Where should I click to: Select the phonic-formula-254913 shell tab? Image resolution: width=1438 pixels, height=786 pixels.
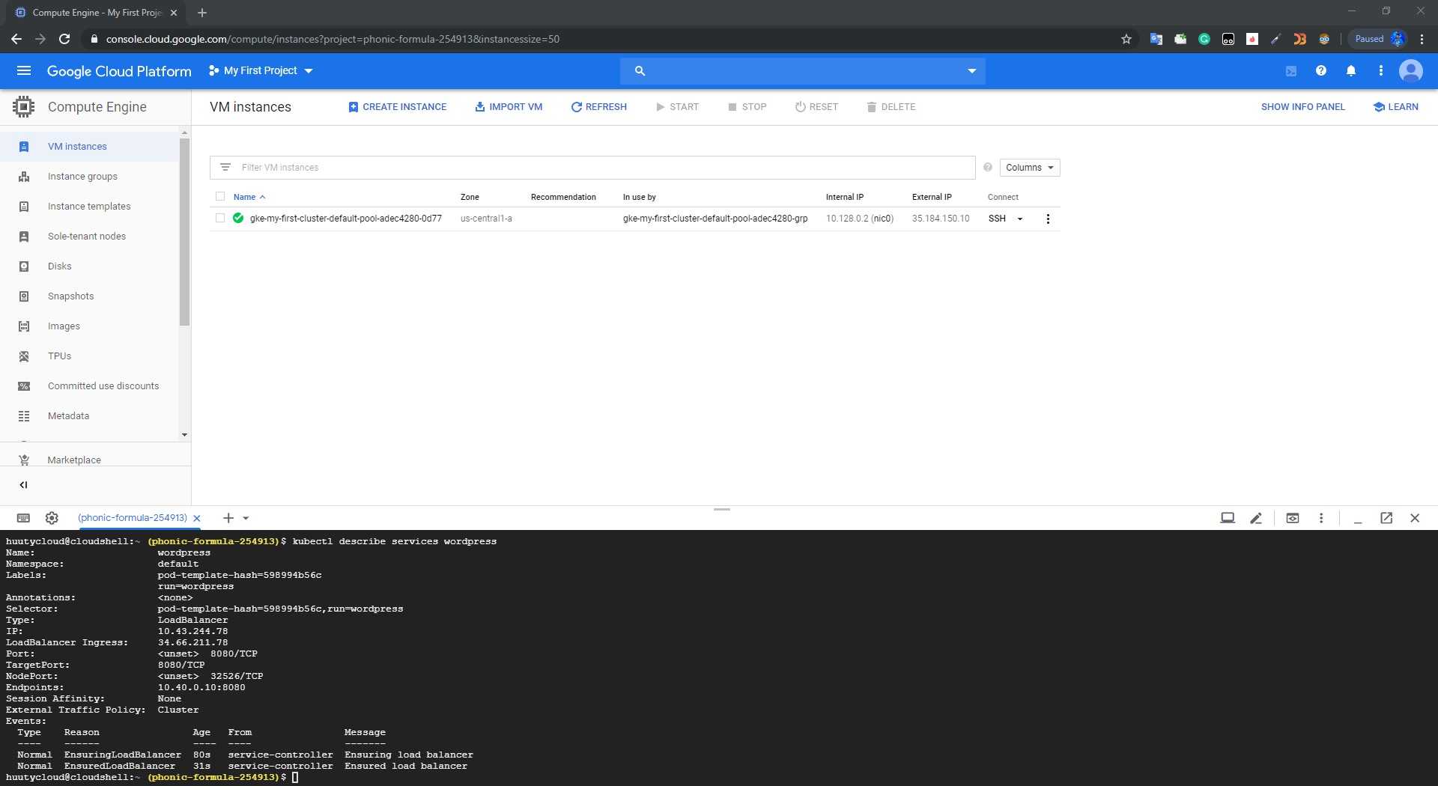coord(133,518)
